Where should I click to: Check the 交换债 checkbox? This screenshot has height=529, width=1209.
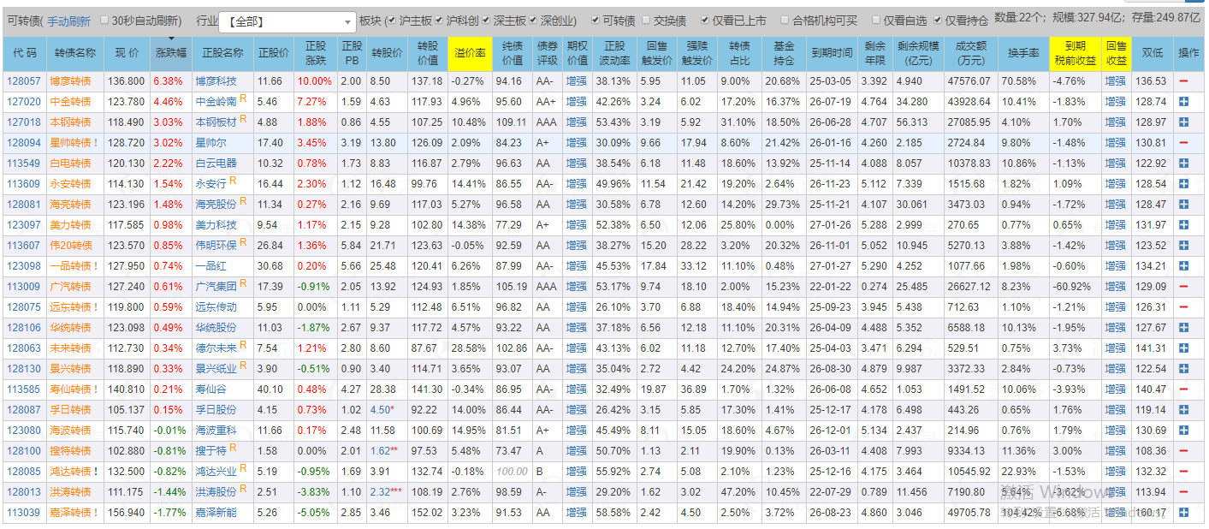pyautogui.click(x=646, y=21)
